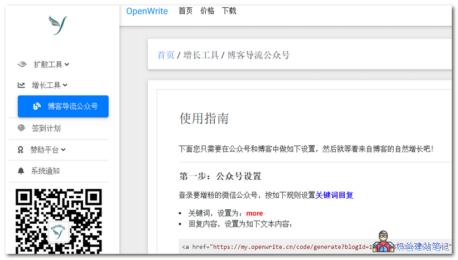Viewport: 458px width, 260px height.
Task: Click the eye icon beside 扩散工具
Action: coord(22,64)
